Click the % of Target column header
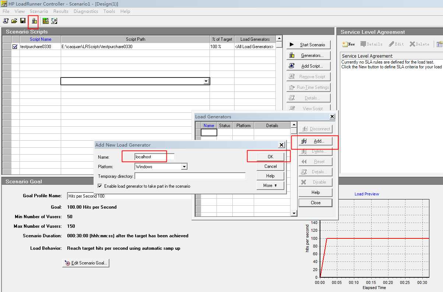Image resolution: width=443 pixels, height=292 pixels. pyautogui.click(x=222, y=39)
